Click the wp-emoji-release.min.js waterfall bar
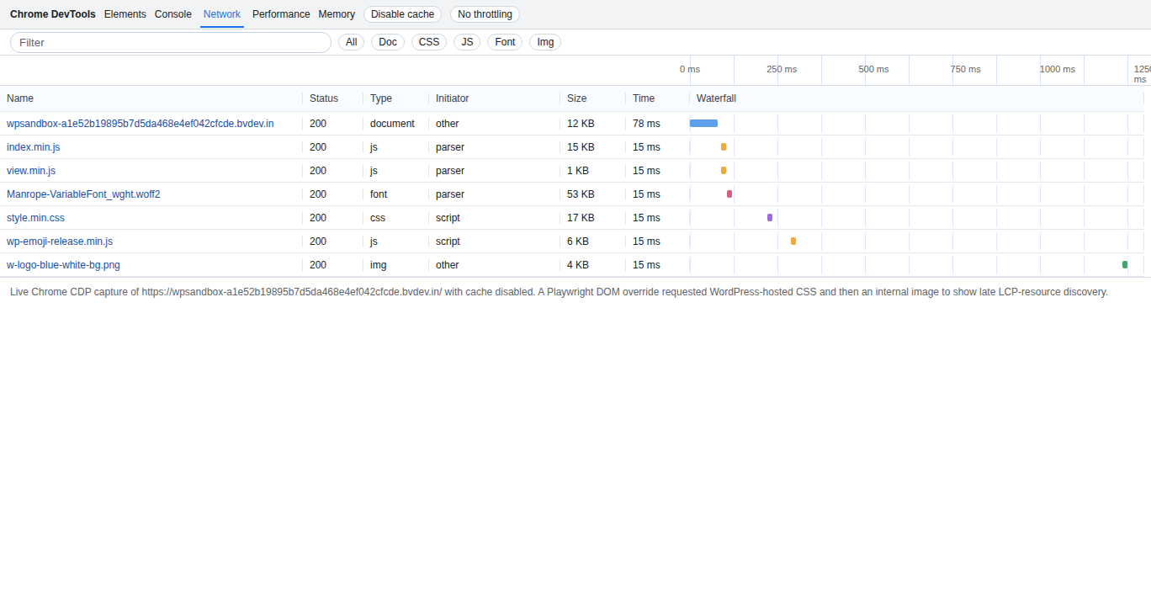Screen dimensions: 1151x589 coord(793,241)
